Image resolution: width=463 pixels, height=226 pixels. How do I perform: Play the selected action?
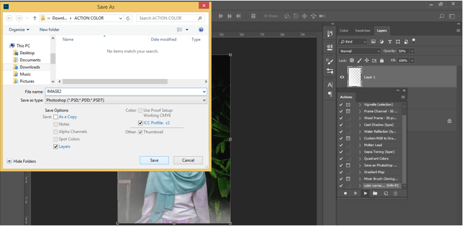click(x=366, y=193)
